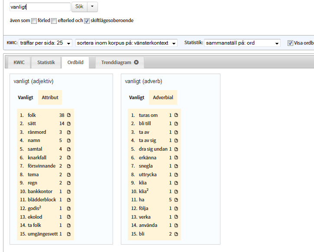Open example sentences icon for erkänna
314x252 pixels.
pyautogui.click(x=176, y=158)
